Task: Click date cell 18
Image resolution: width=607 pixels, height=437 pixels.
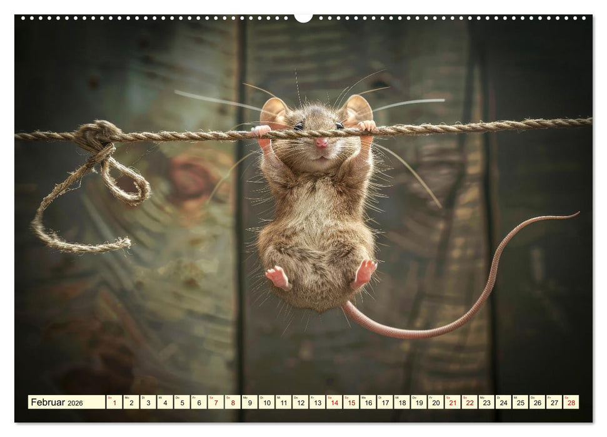Action: 401,402
